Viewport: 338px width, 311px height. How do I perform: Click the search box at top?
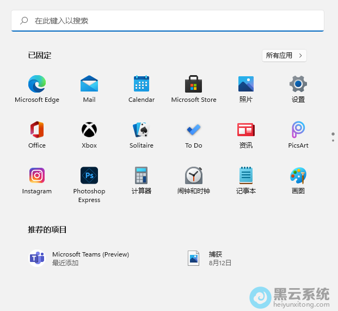pos(168,21)
